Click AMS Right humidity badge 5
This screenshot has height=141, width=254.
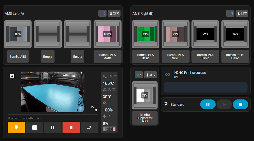pos(230,13)
